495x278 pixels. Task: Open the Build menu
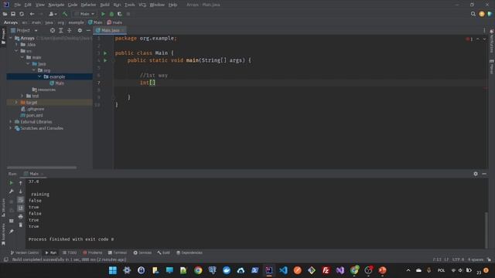[104, 5]
